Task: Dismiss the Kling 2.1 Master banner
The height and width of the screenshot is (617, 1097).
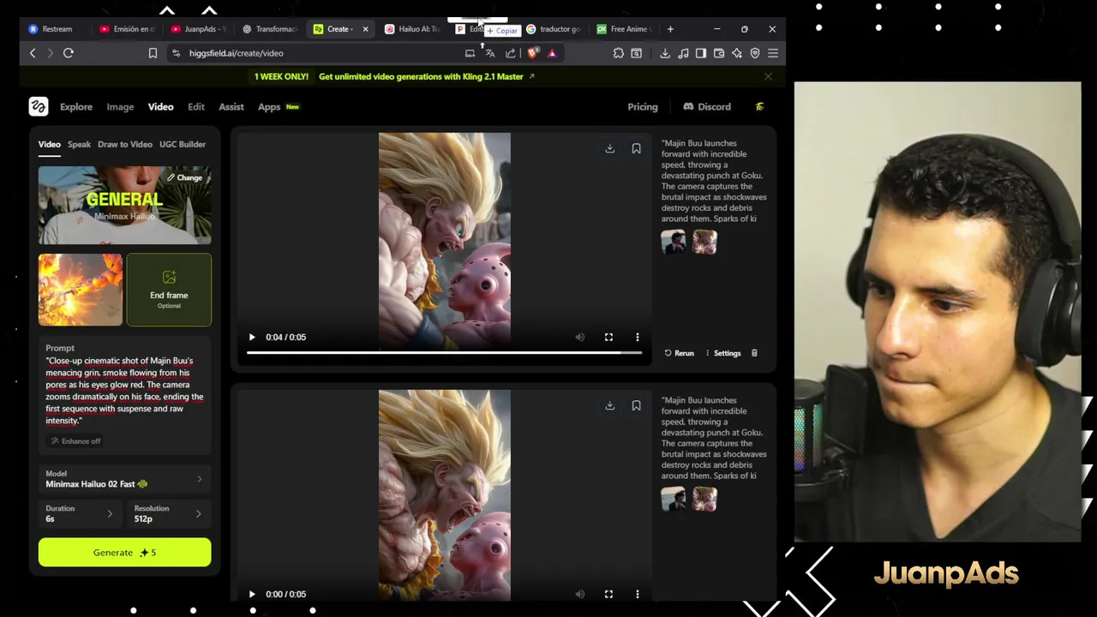Action: 768,76
